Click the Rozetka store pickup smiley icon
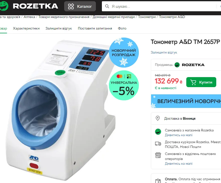This screenshot has height=183, width=221. [x=158, y=132]
